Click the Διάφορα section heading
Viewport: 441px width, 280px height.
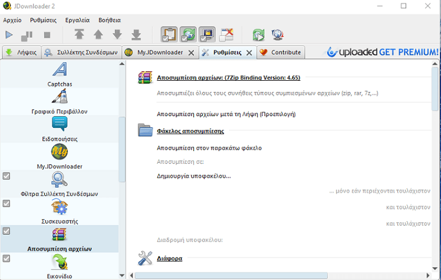tap(170, 258)
